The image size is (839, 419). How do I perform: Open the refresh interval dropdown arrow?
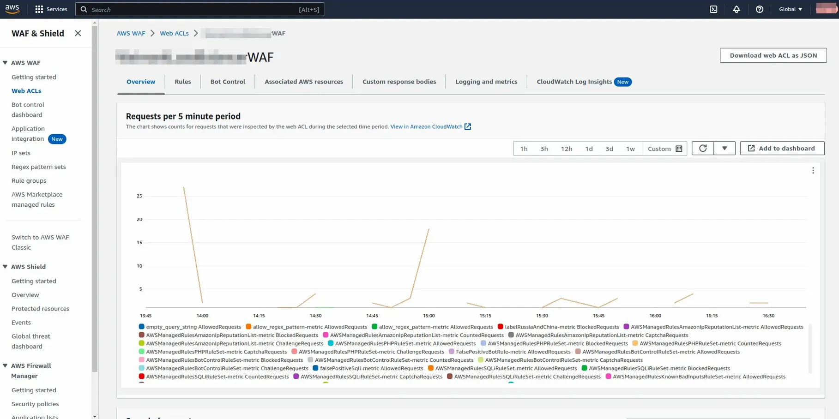pos(724,148)
